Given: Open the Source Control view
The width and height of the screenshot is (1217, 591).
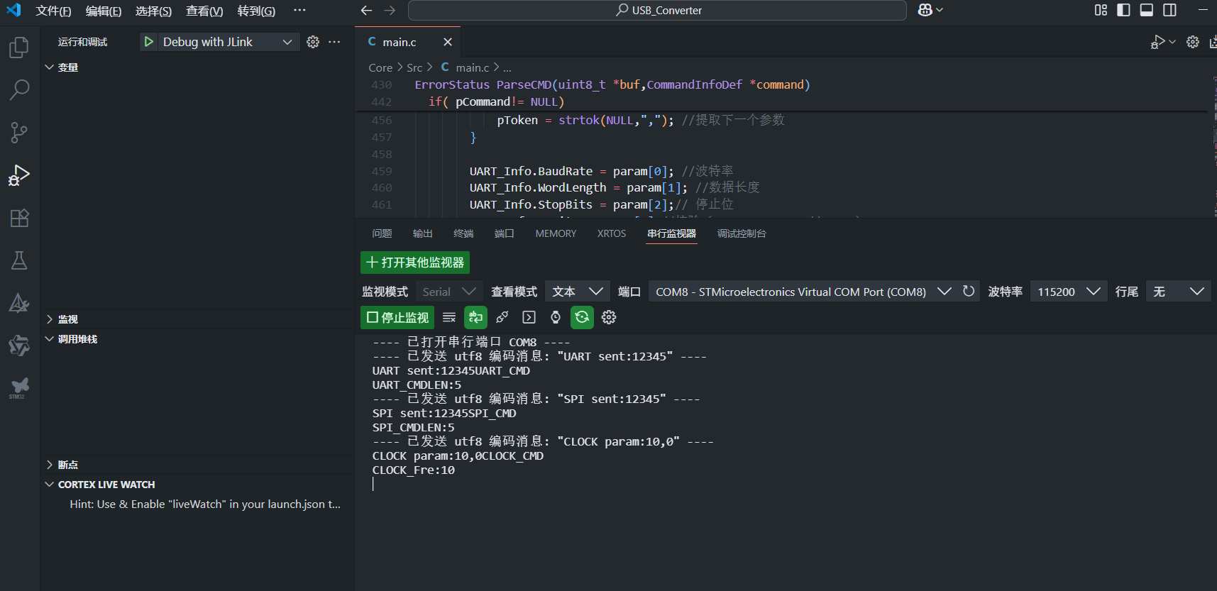Looking at the screenshot, I should [19, 133].
